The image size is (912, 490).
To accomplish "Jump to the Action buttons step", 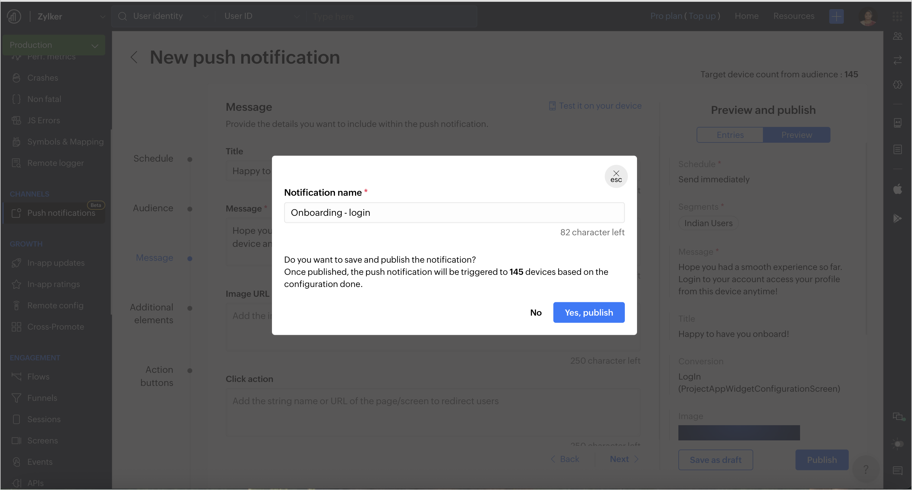I will 157,376.
